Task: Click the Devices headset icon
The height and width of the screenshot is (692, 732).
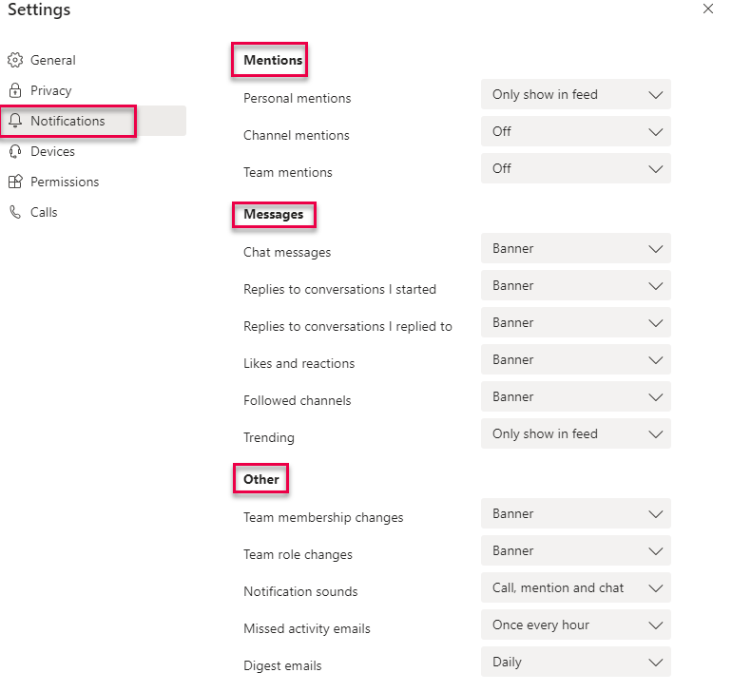Action: 15,151
